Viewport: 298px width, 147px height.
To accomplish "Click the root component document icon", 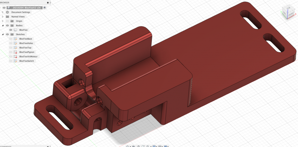I will coord(9,8).
